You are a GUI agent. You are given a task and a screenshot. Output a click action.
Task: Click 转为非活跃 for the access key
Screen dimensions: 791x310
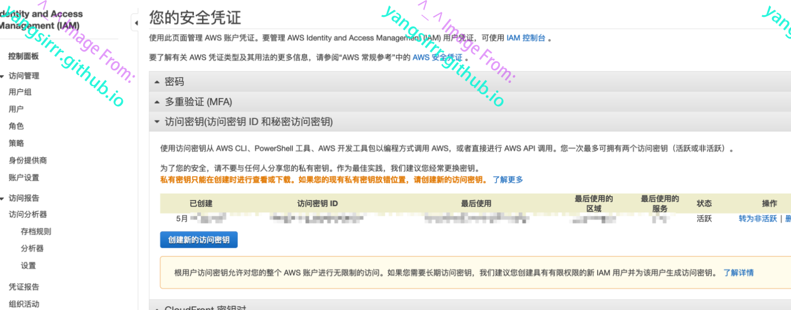point(758,218)
